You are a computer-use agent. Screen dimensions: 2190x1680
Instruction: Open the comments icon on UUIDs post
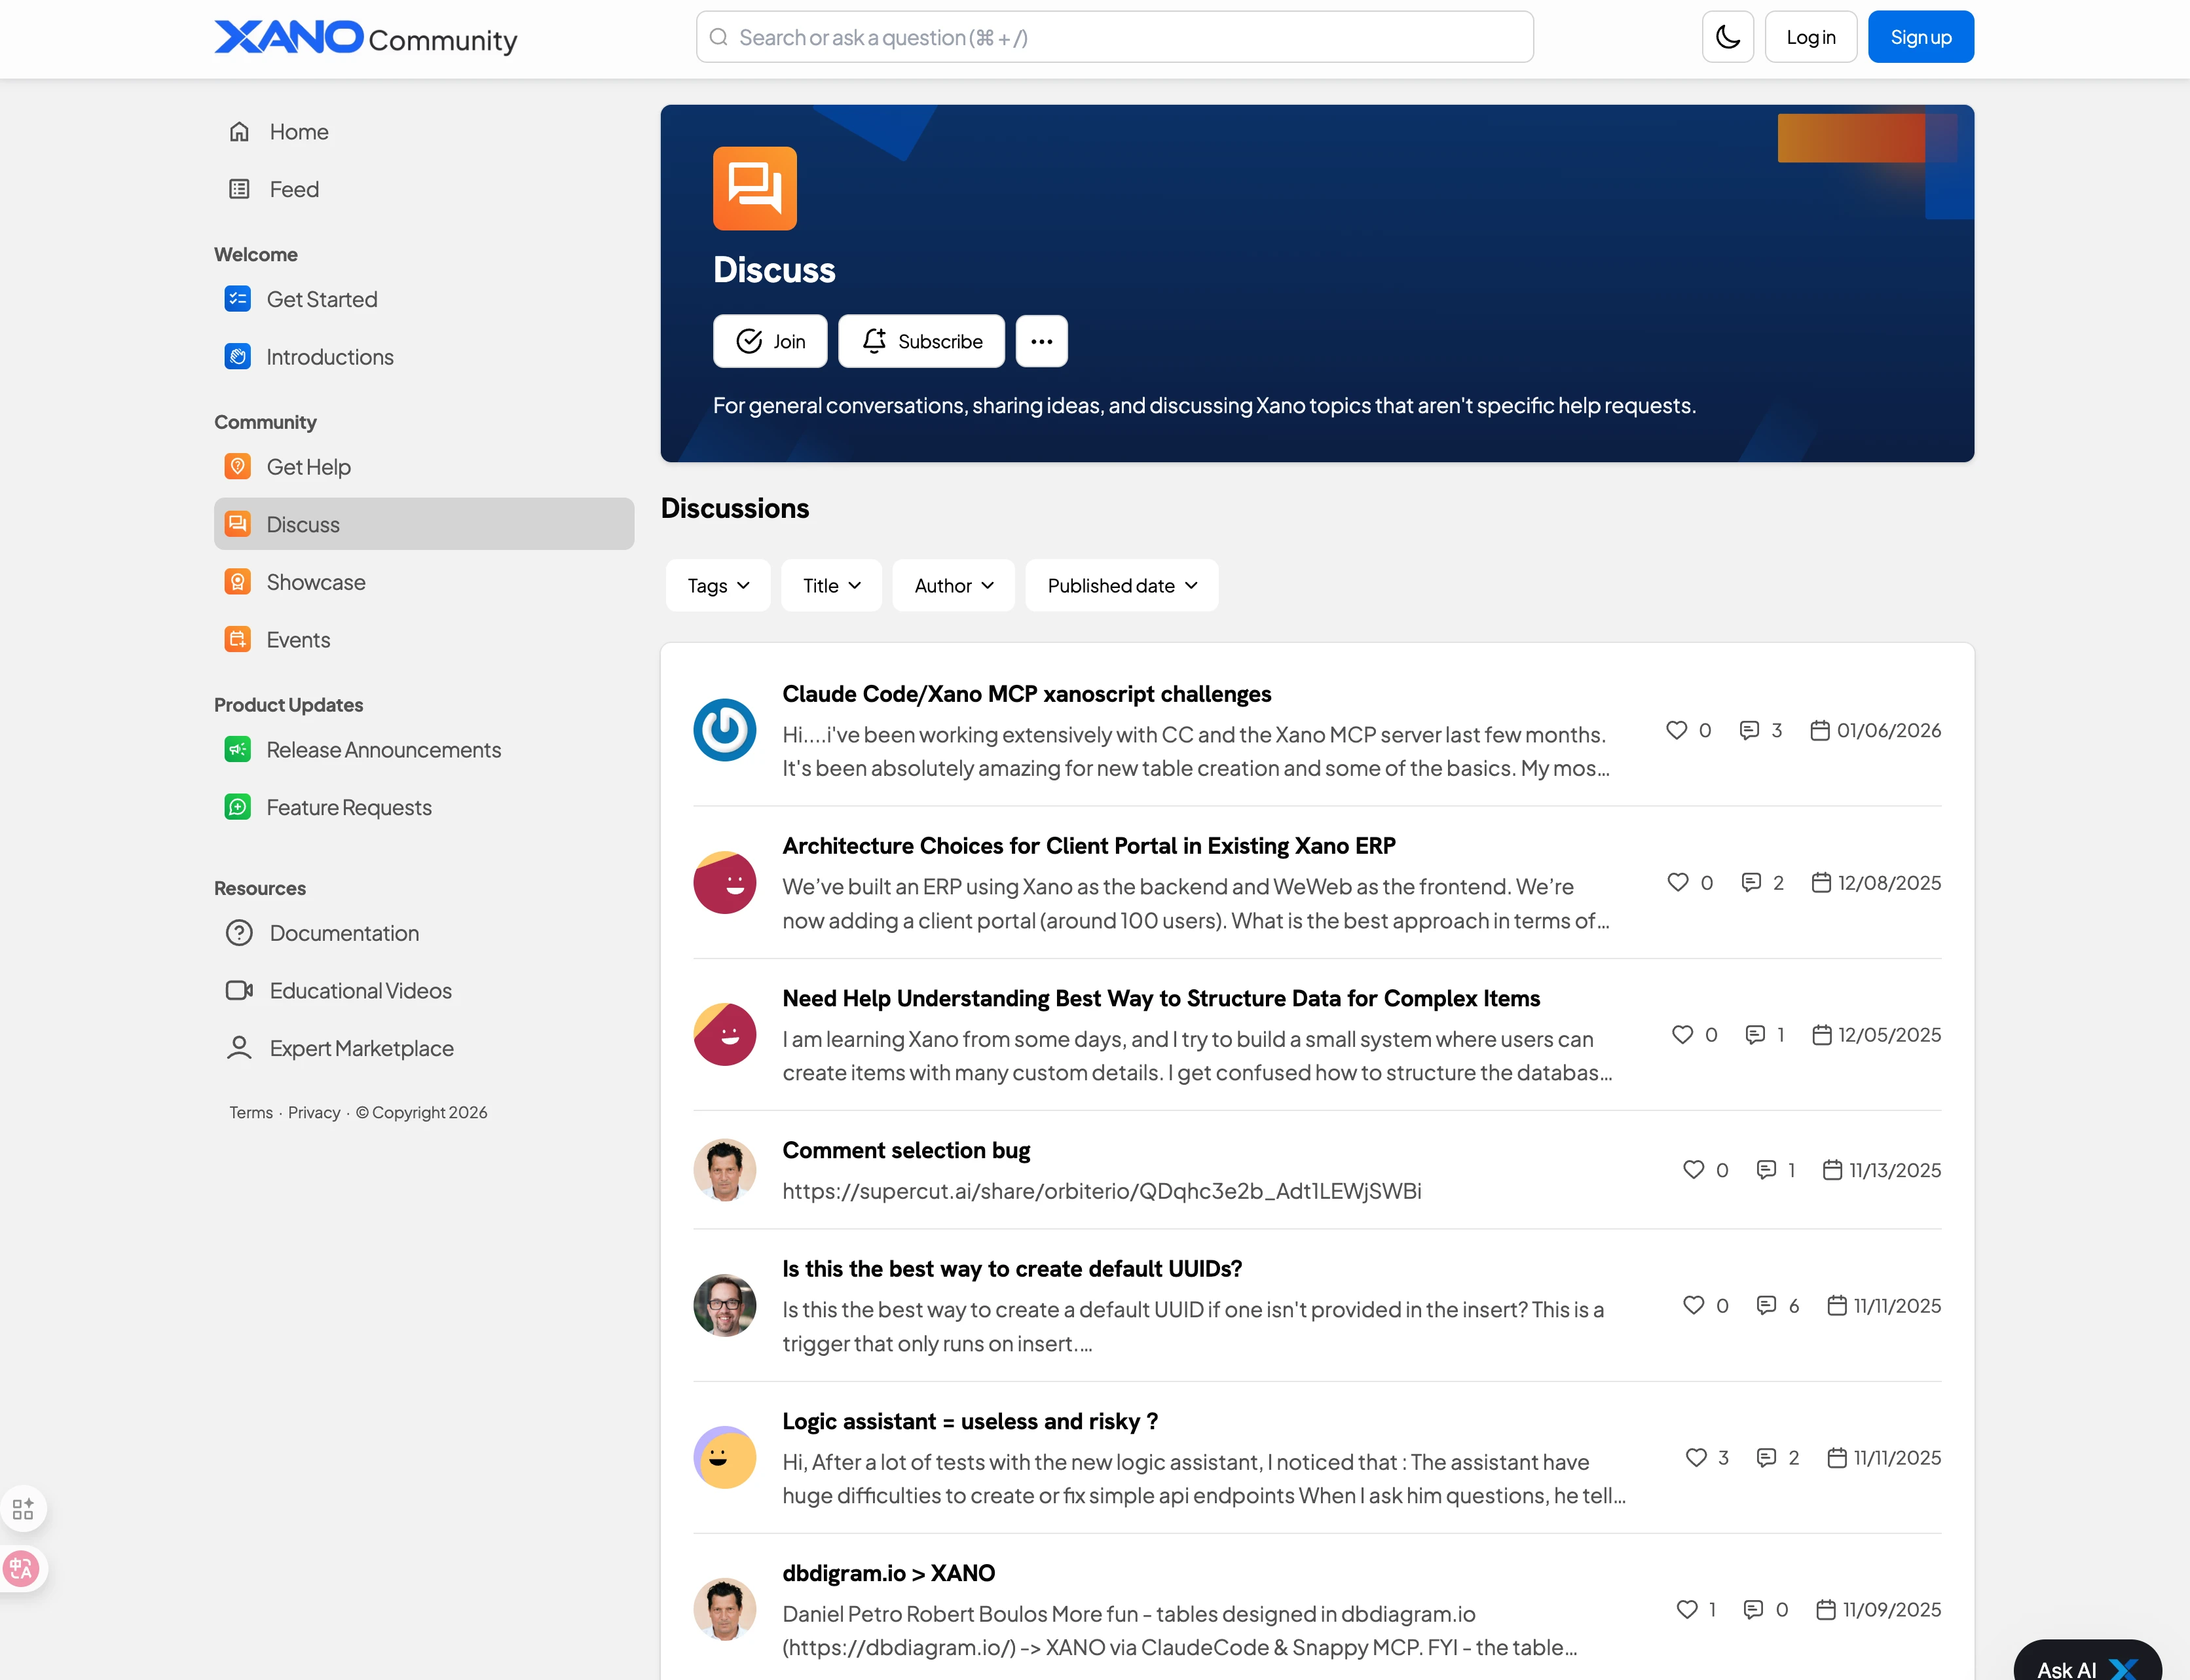1766,1305
